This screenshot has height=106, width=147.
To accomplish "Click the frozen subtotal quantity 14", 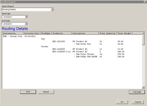I will [x=101, y=54].
